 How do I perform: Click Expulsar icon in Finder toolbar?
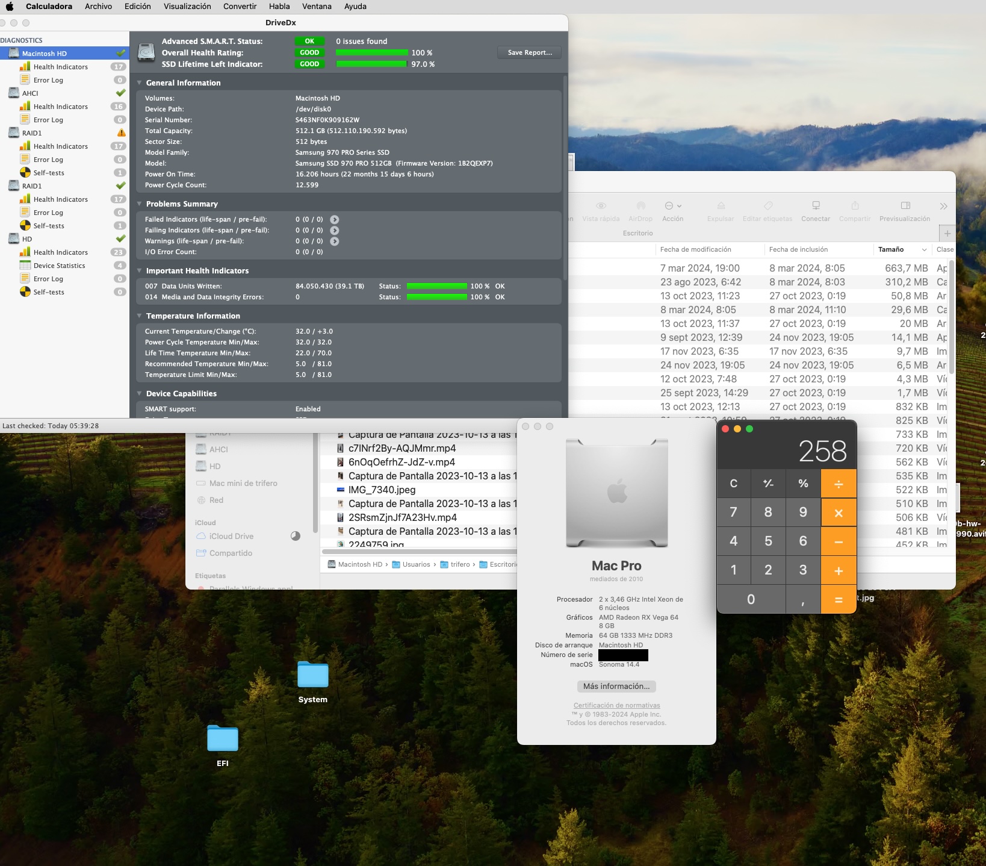point(721,206)
